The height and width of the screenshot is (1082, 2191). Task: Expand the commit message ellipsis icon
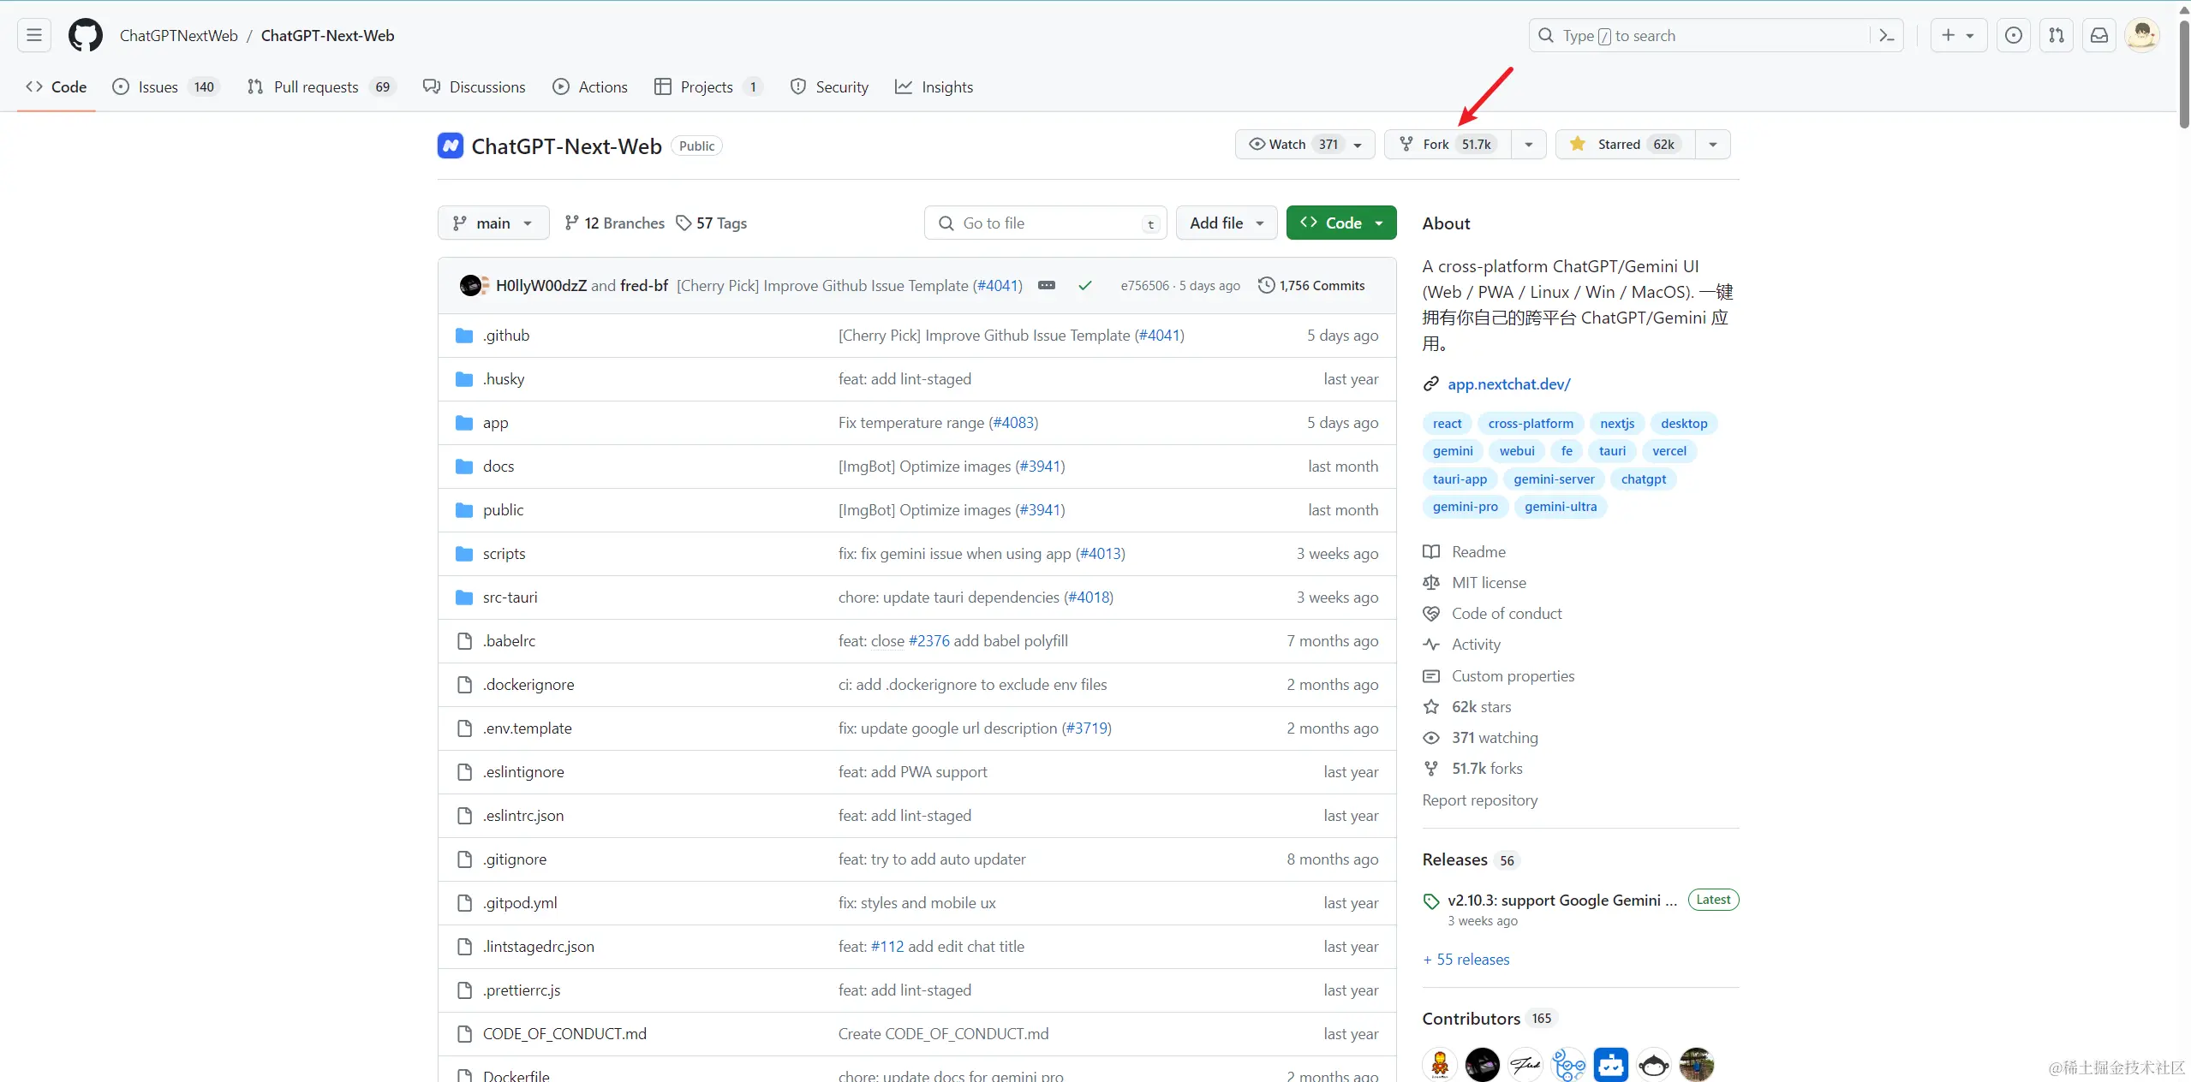pyautogui.click(x=1046, y=285)
